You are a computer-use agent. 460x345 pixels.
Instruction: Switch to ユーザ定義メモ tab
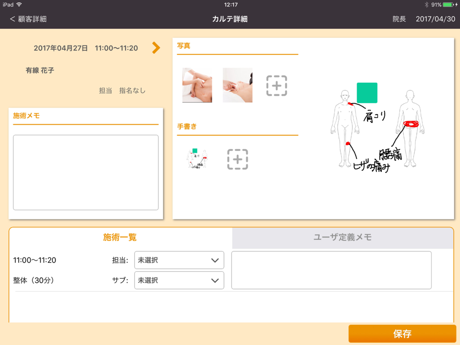point(343,237)
